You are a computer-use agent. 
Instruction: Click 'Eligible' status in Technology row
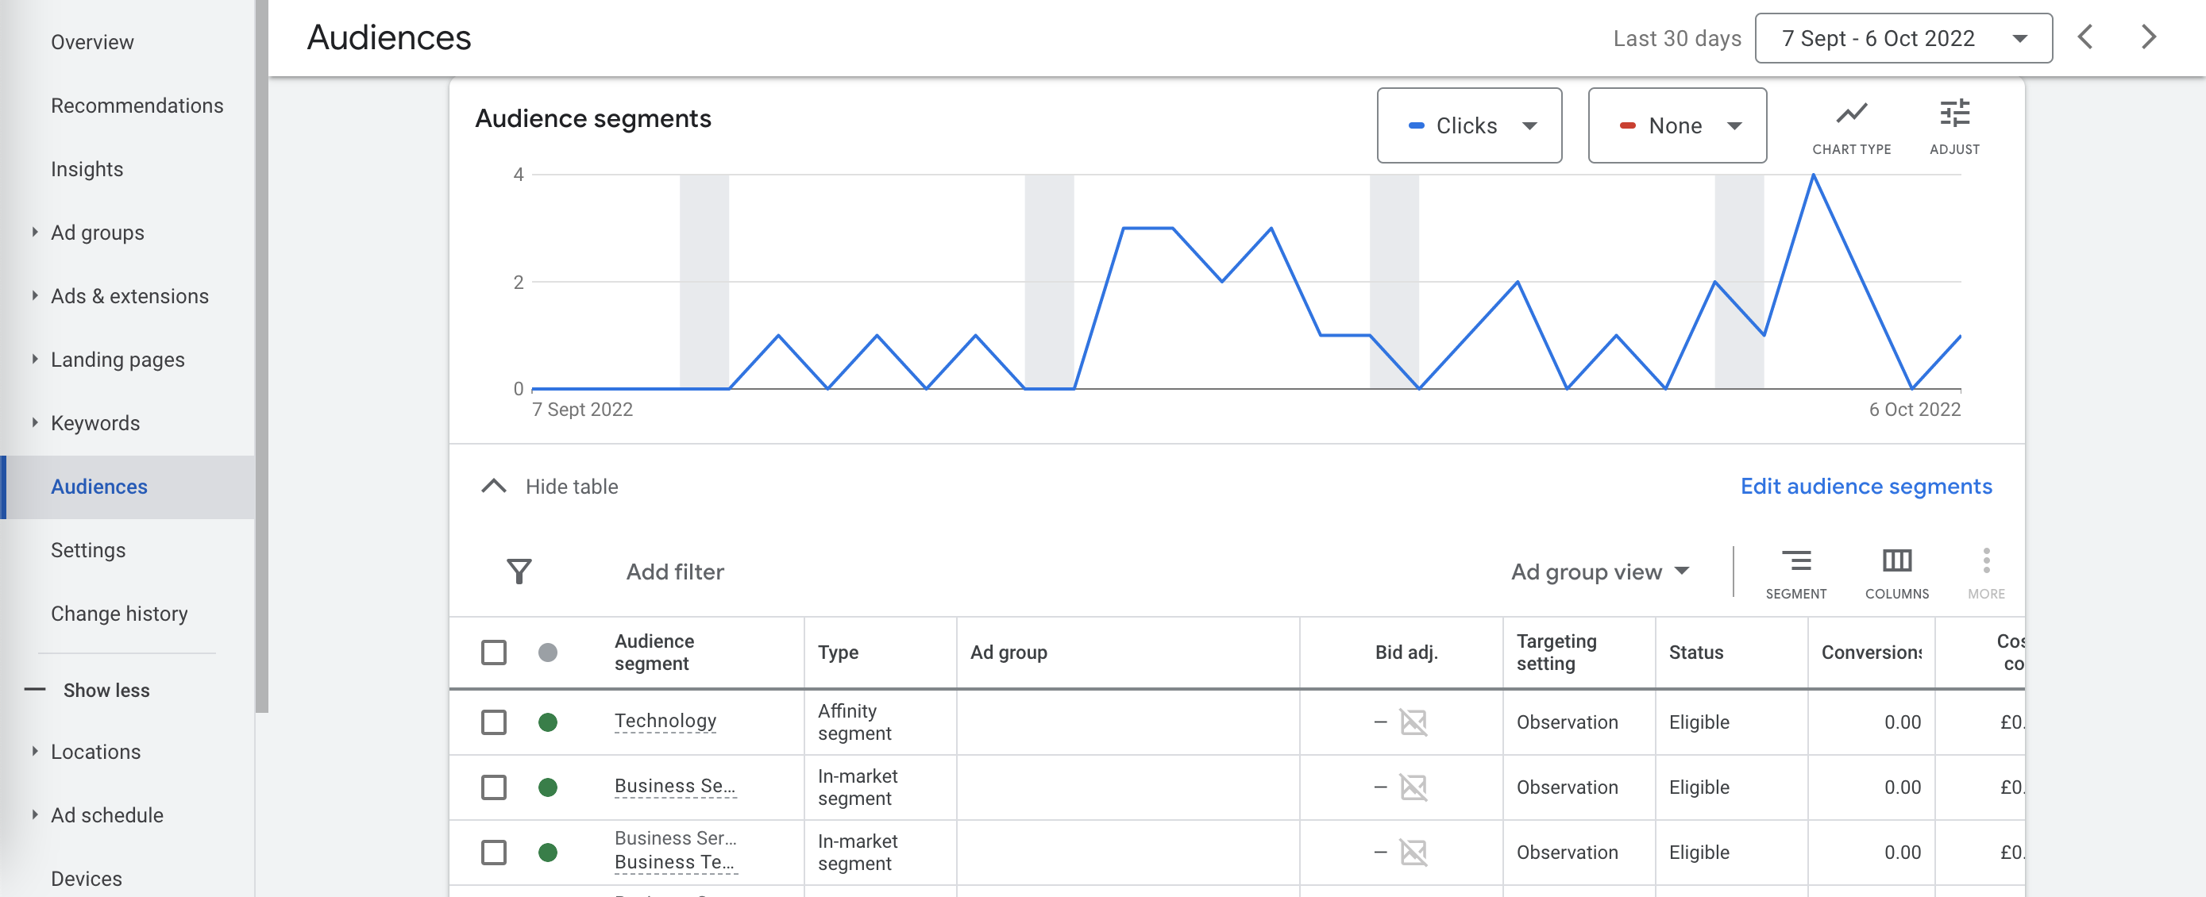1698,722
